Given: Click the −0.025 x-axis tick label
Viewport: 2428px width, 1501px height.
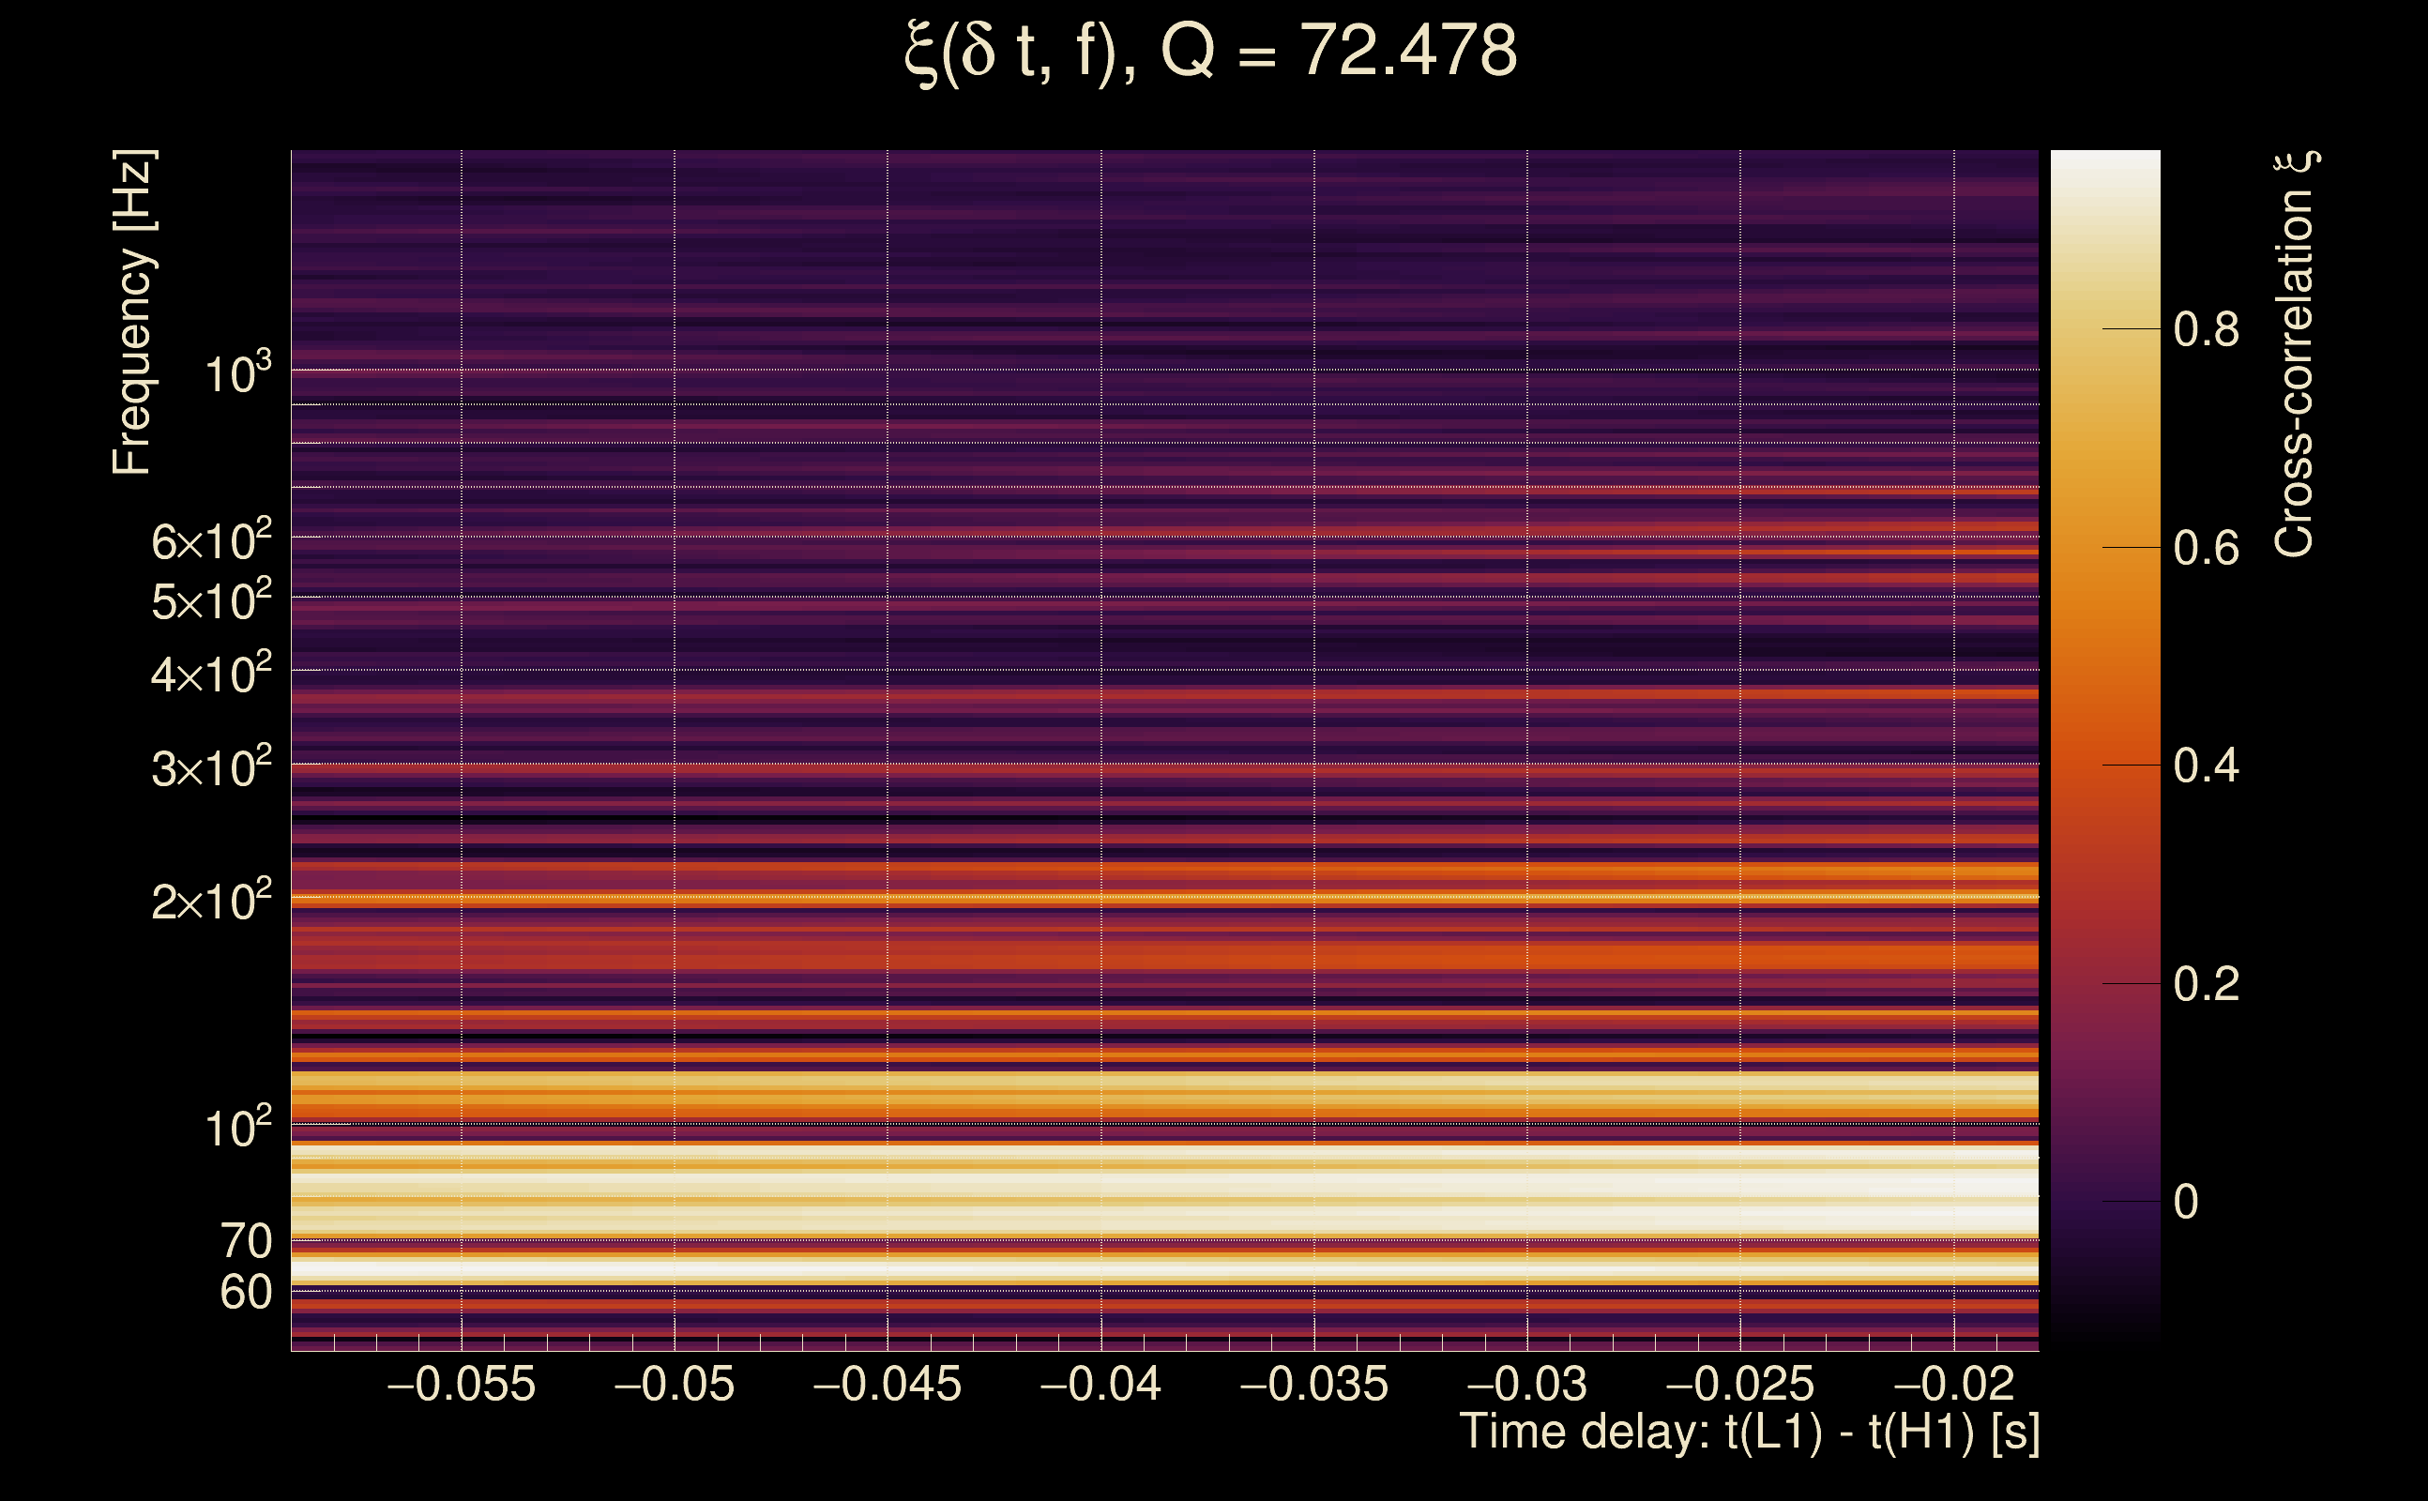Looking at the screenshot, I should tap(1740, 1384).
